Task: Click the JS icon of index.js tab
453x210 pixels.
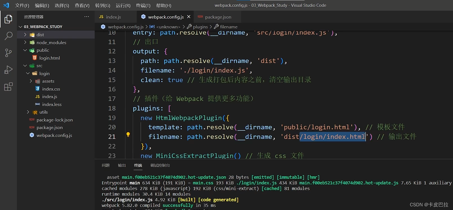Action: click(101, 17)
